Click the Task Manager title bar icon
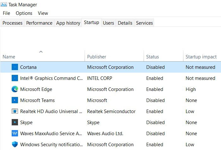221x150 pixels. click(x=4, y=5)
